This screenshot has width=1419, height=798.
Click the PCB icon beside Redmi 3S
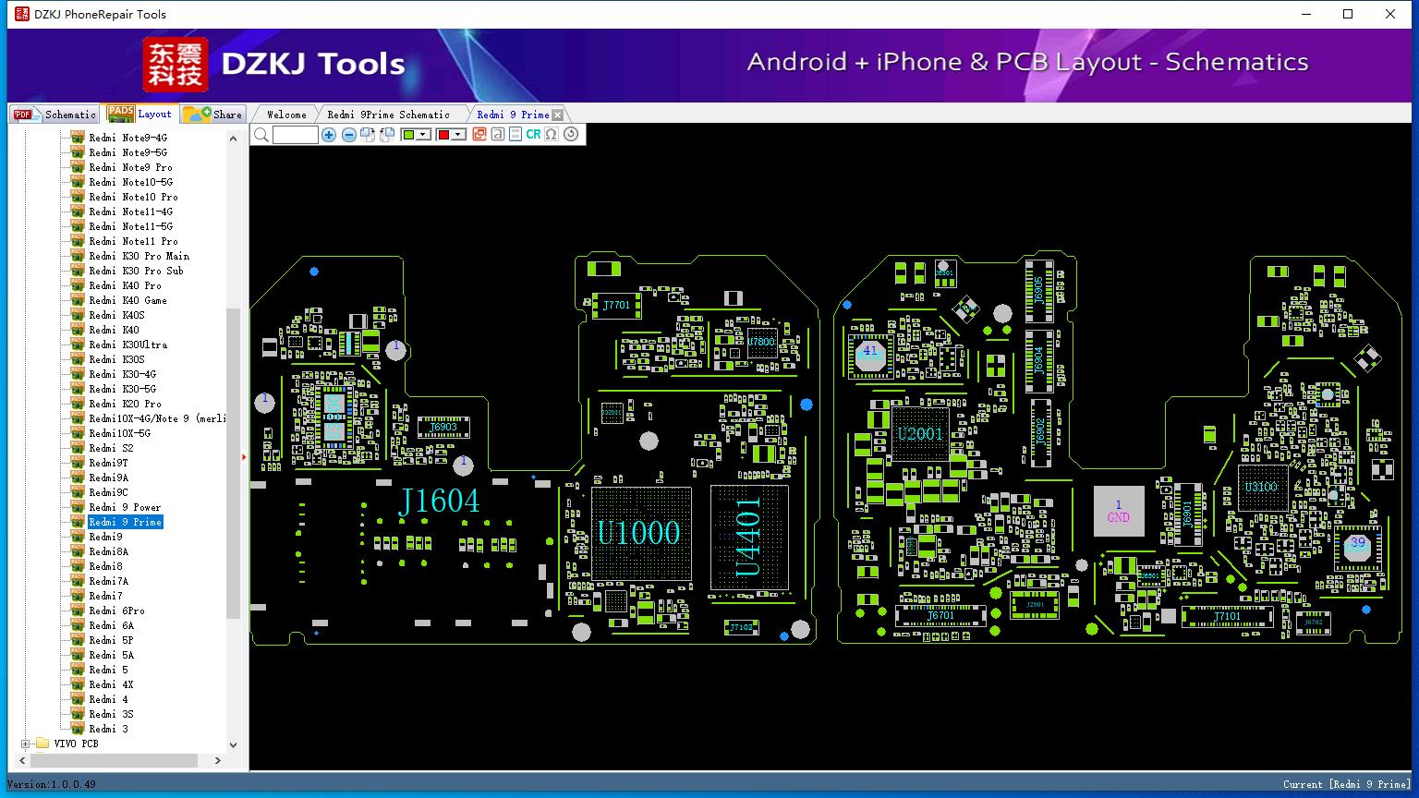78,714
